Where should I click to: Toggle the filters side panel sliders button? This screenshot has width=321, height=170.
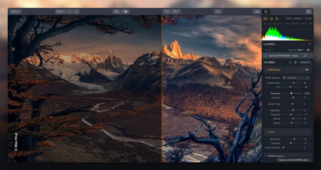click(266, 12)
